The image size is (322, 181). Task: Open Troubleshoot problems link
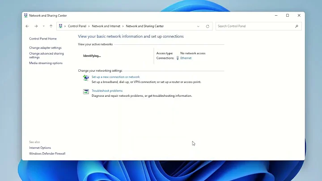[x=107, y=90]
